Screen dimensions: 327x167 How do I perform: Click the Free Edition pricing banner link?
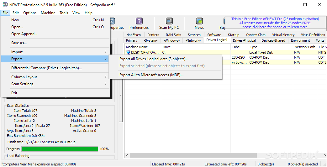[275, 23]
